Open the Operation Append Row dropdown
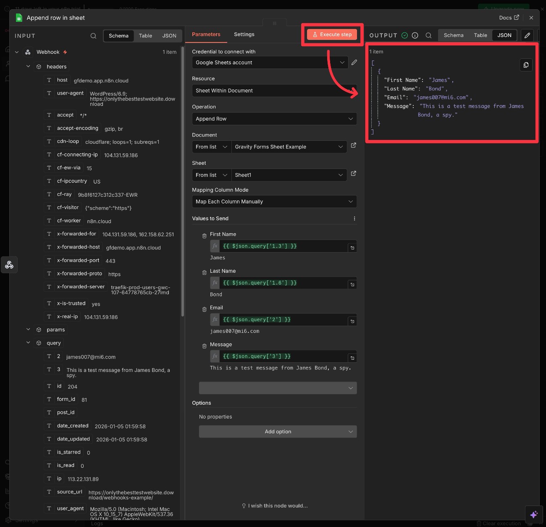This screenshot has height=527, width=546. (274, 119)
